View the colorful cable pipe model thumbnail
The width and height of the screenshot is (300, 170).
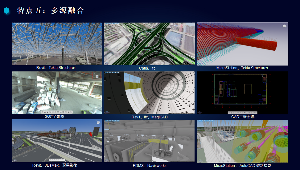242,142
